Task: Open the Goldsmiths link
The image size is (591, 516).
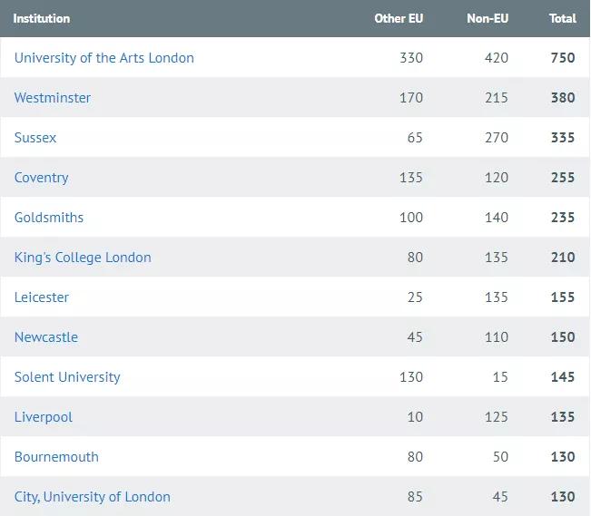Action: tap(49, 218)
